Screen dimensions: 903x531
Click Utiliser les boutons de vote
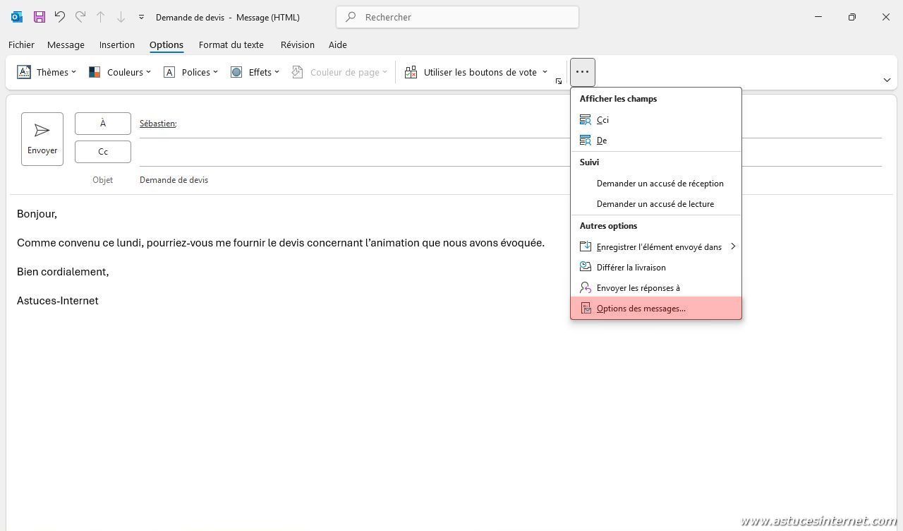475,72
